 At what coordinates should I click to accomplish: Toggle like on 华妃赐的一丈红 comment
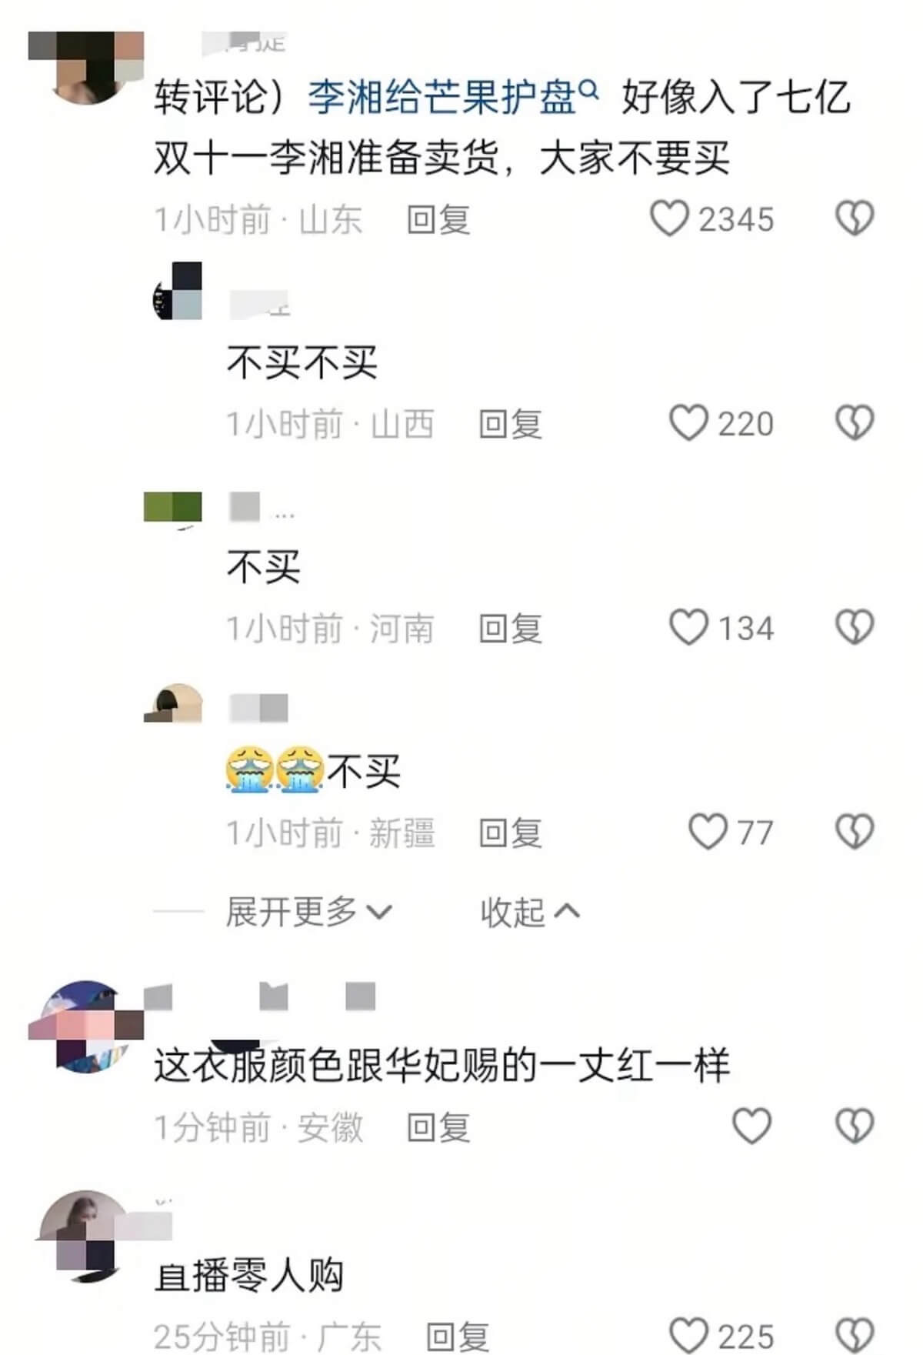[x=751, y=1126]
